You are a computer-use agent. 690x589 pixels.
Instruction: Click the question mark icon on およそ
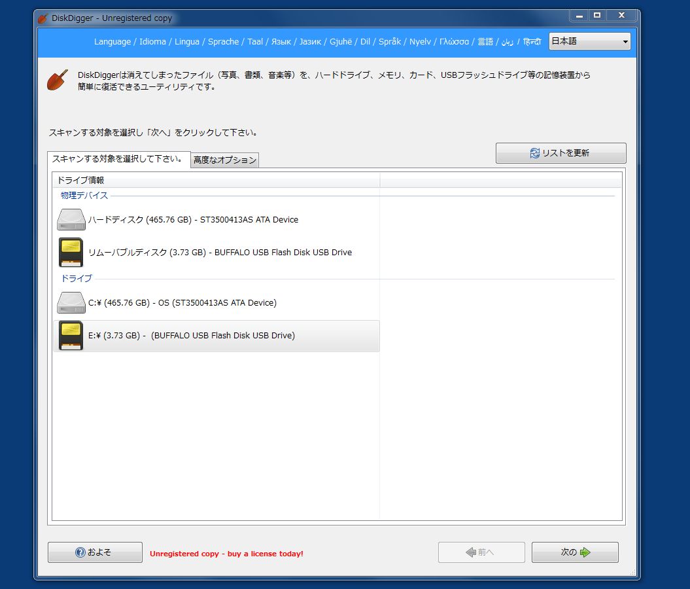click(x=80, y=552)
